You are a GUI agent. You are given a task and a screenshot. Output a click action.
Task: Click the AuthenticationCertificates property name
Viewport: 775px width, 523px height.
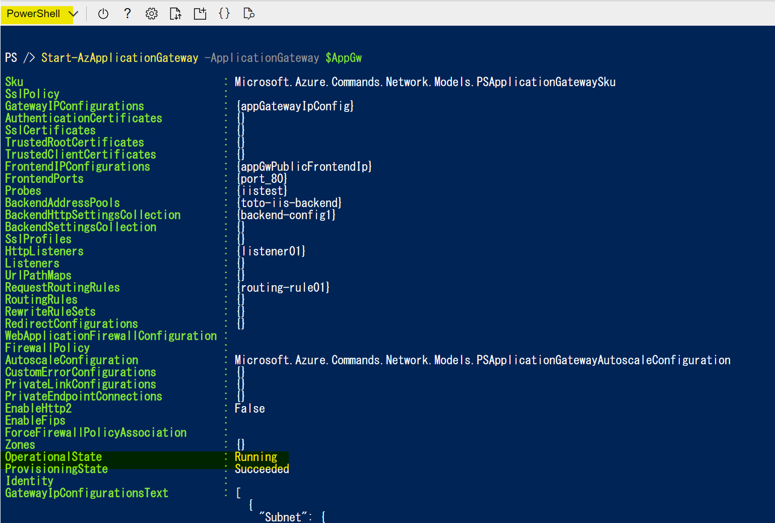pos(84,118)
